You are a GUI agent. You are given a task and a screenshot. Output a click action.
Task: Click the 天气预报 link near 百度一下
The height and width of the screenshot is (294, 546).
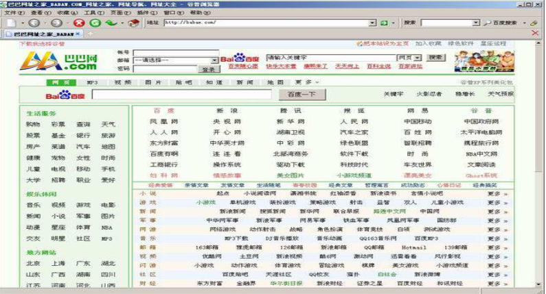tap(501, 94)
